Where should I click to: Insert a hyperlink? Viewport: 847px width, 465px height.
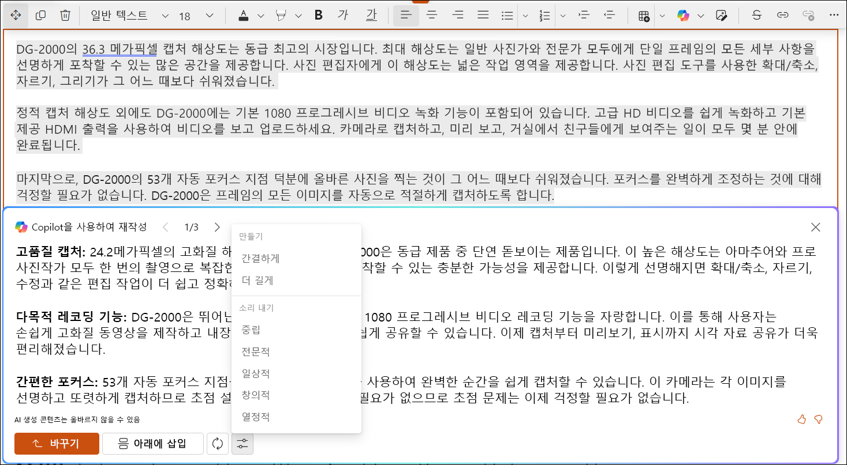click(782, 16)
